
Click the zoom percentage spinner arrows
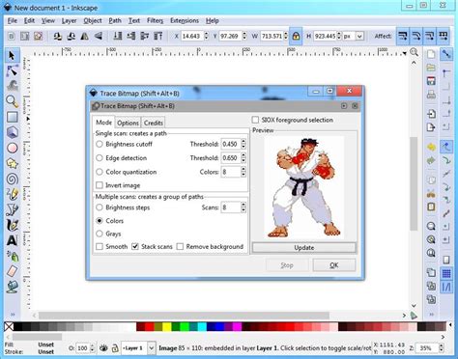click(442, 348)
